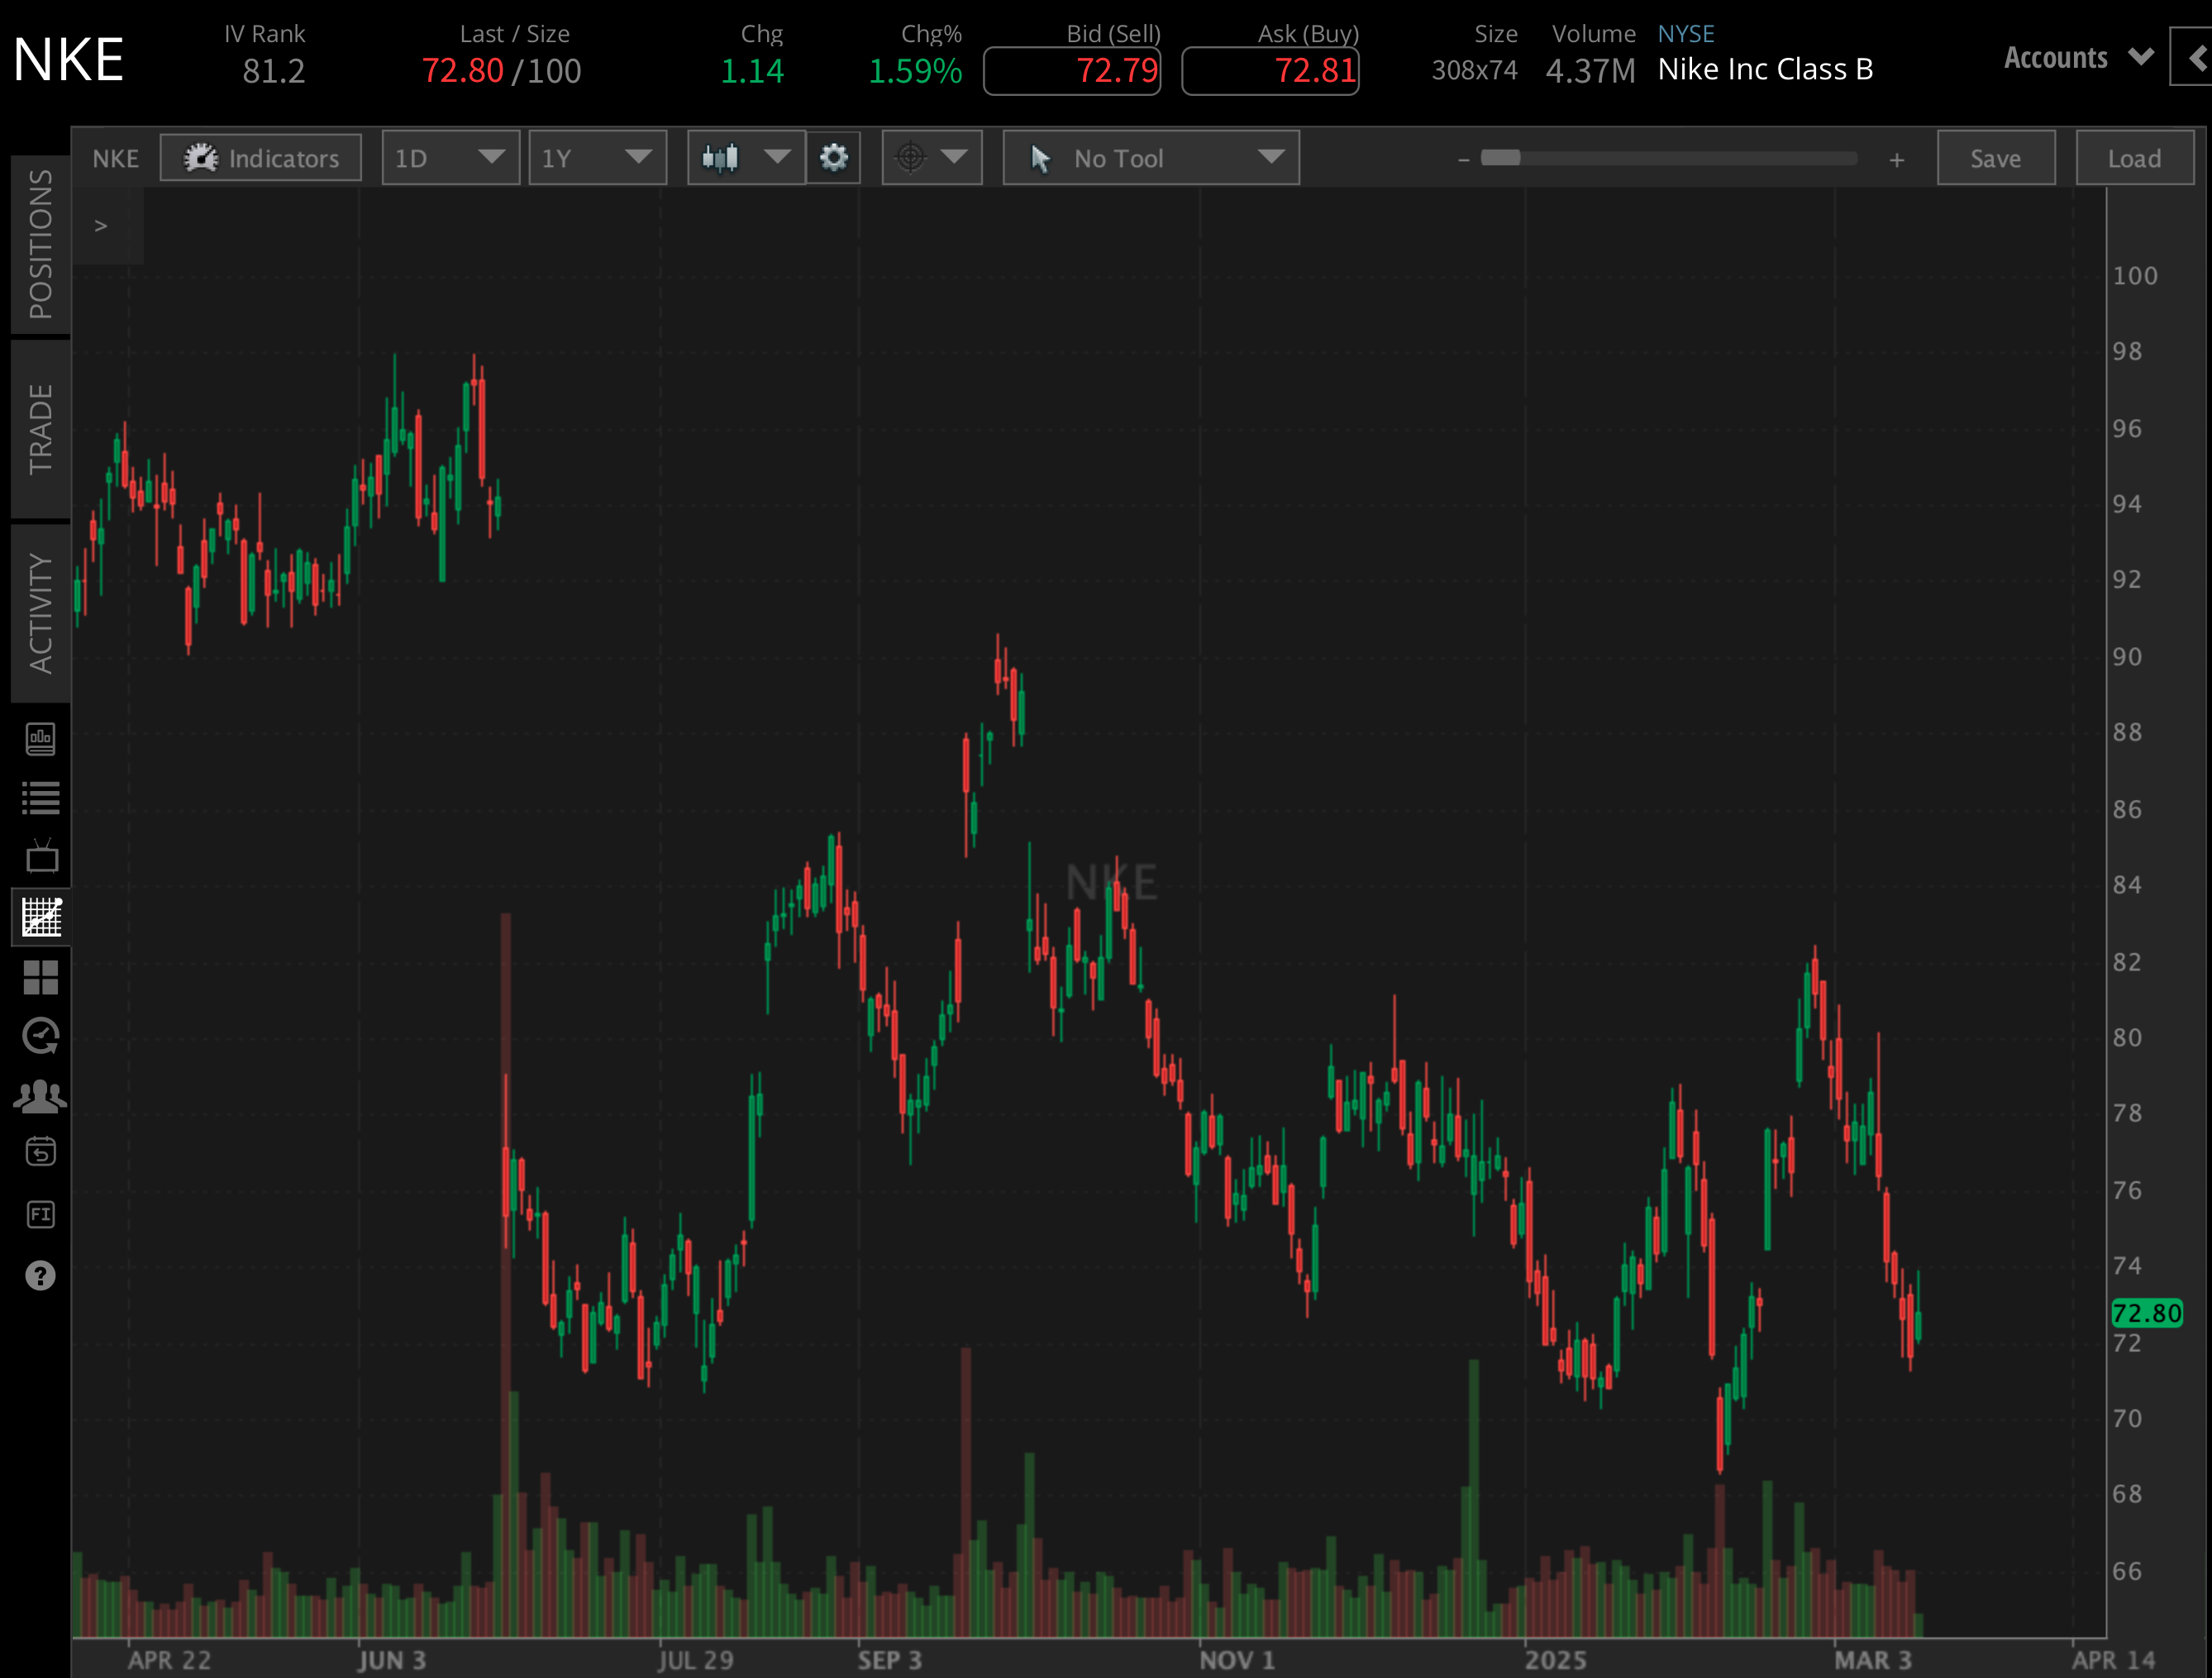Viewport: 2212px width, 1678px height.
Task: Open the crosshair targeting tool
Action: point(912,157)
